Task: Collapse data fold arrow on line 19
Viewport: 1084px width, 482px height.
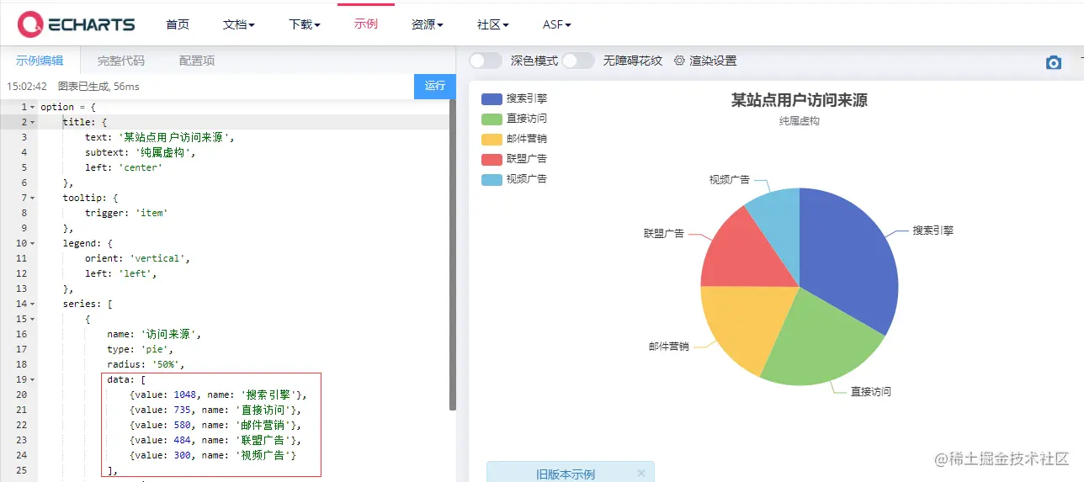Action: pyautogui.click(x=32, y=379)
